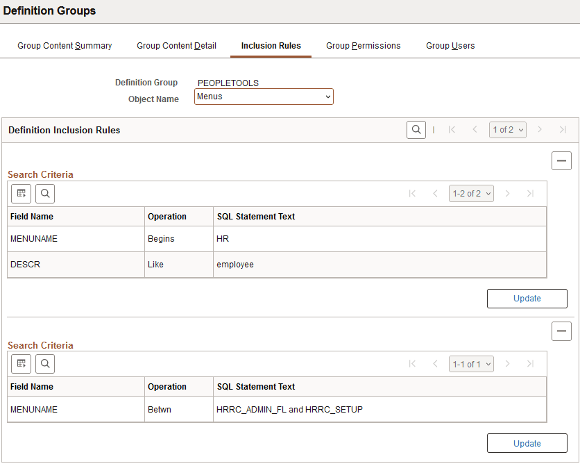Open the grid action menu in second Search Criteria
This screenshot has width=580, height=466.
[x=21, y=364]
